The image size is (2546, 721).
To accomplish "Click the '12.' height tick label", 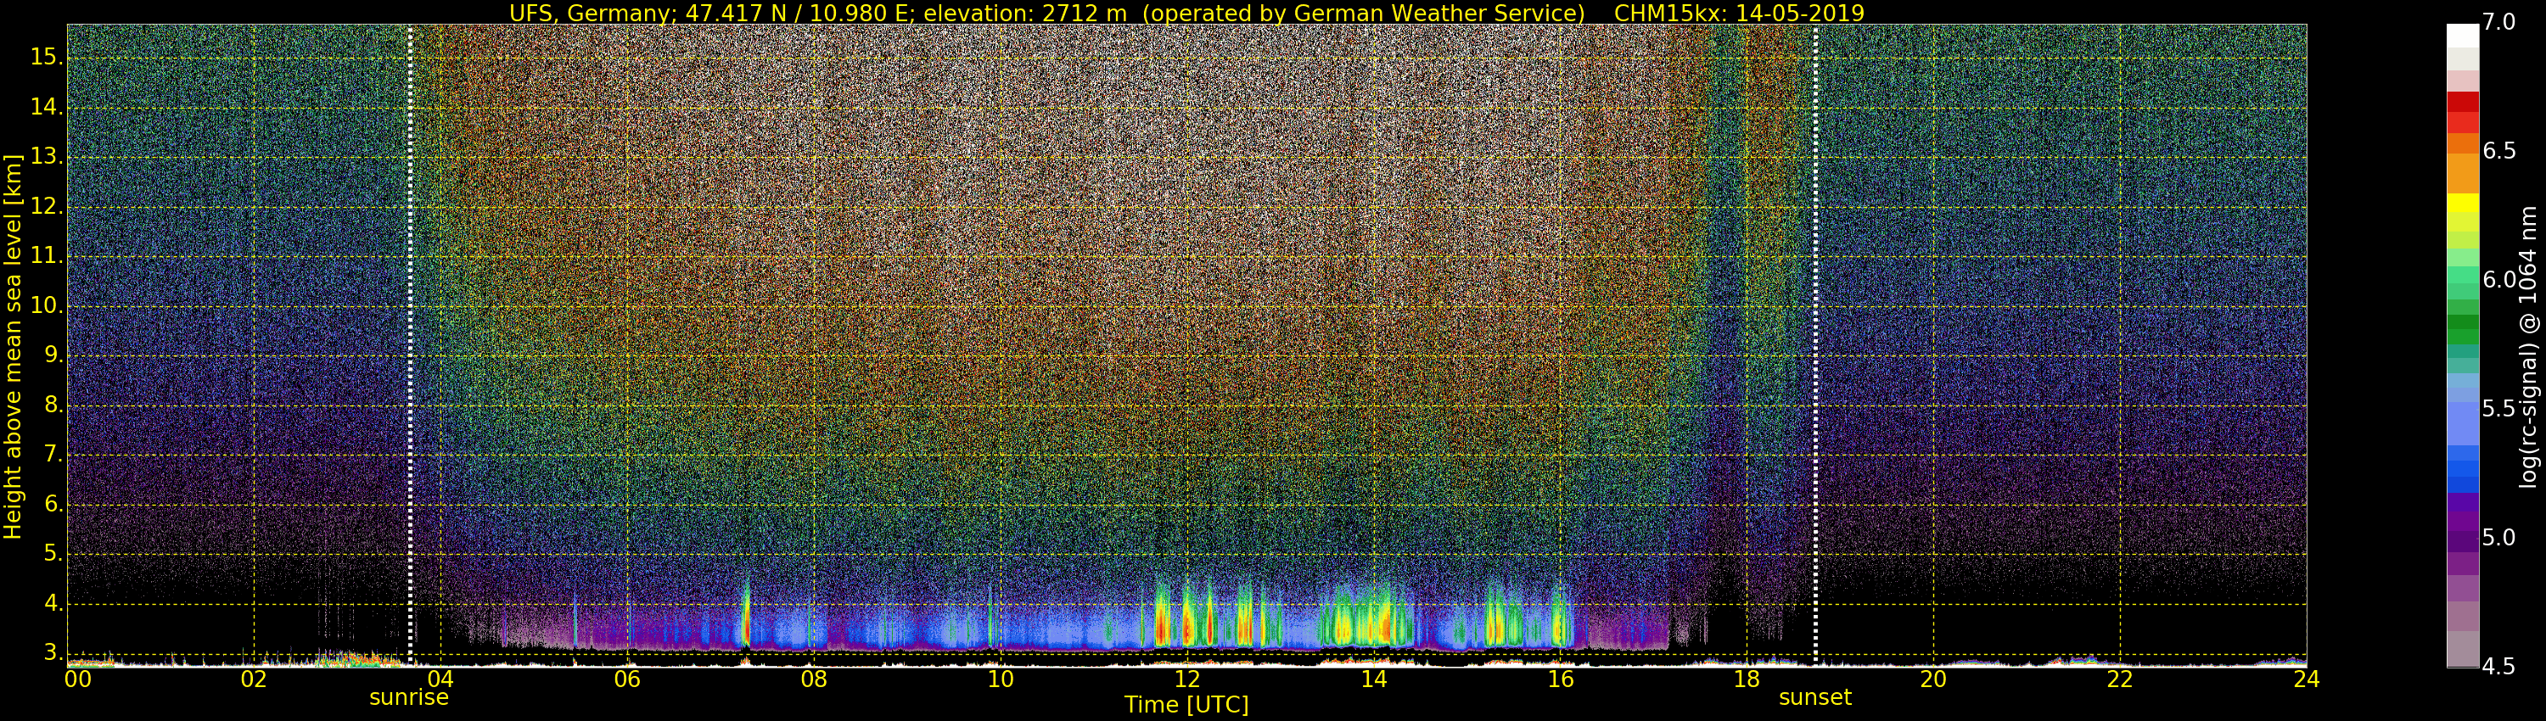I will click(47, 205).
